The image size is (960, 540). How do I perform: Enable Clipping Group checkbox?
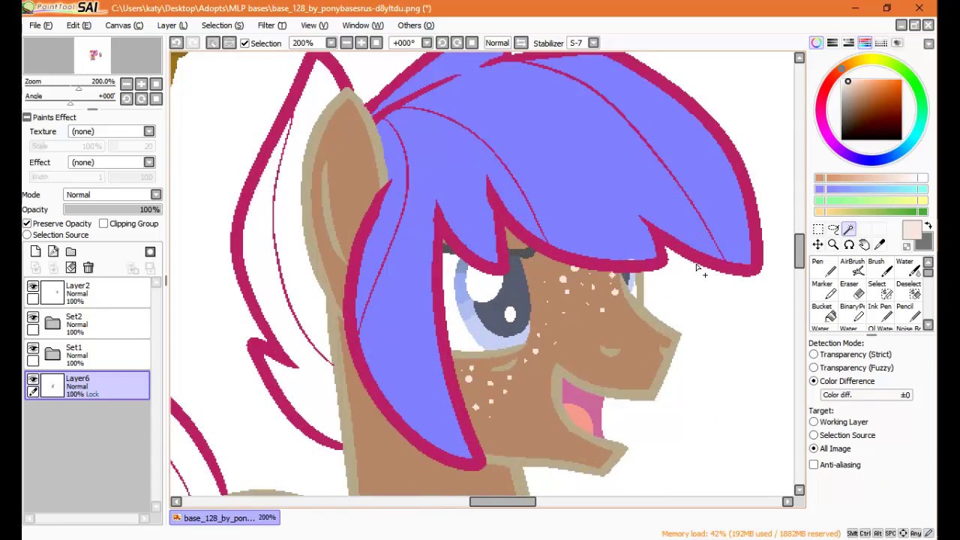click(x=103, y=223)
